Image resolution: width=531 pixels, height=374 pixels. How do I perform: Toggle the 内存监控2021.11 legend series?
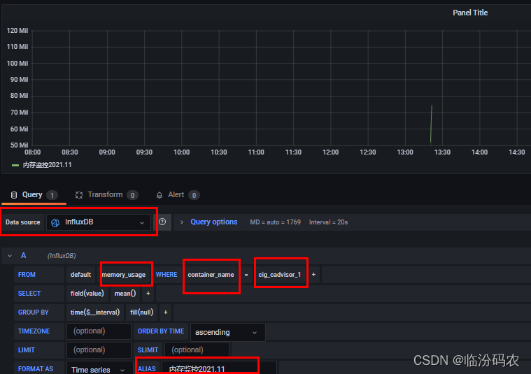point(47,165)
